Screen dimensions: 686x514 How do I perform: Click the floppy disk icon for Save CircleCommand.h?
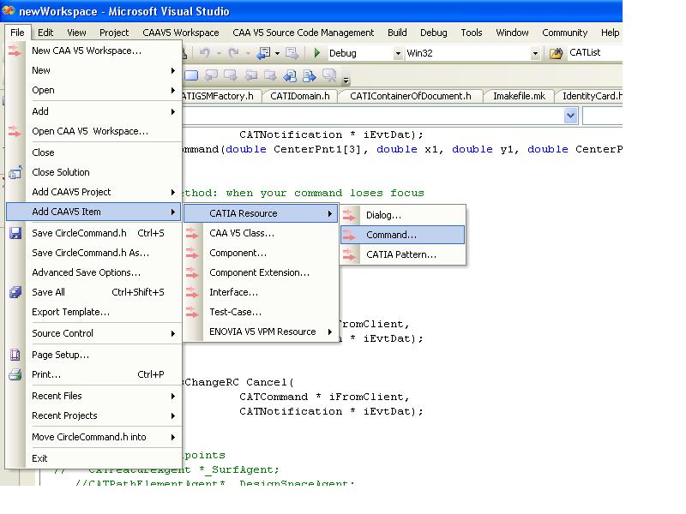15,233
